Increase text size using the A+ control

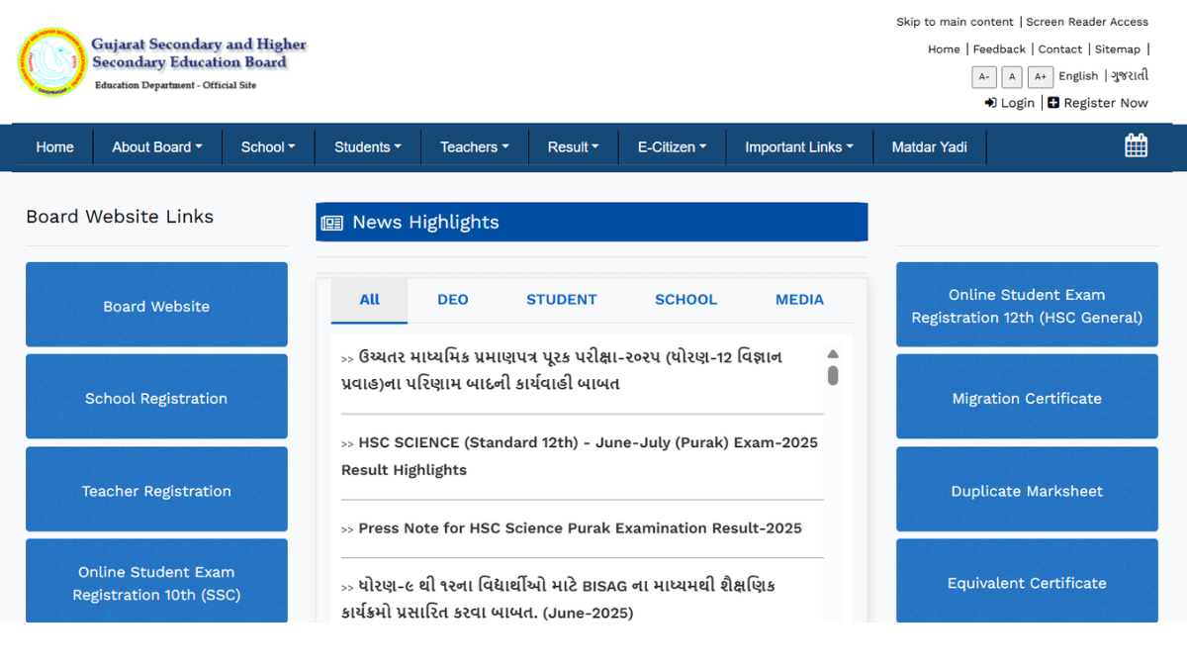[1040, 76]
